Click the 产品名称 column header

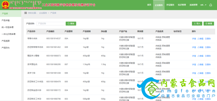pos(31,31)
